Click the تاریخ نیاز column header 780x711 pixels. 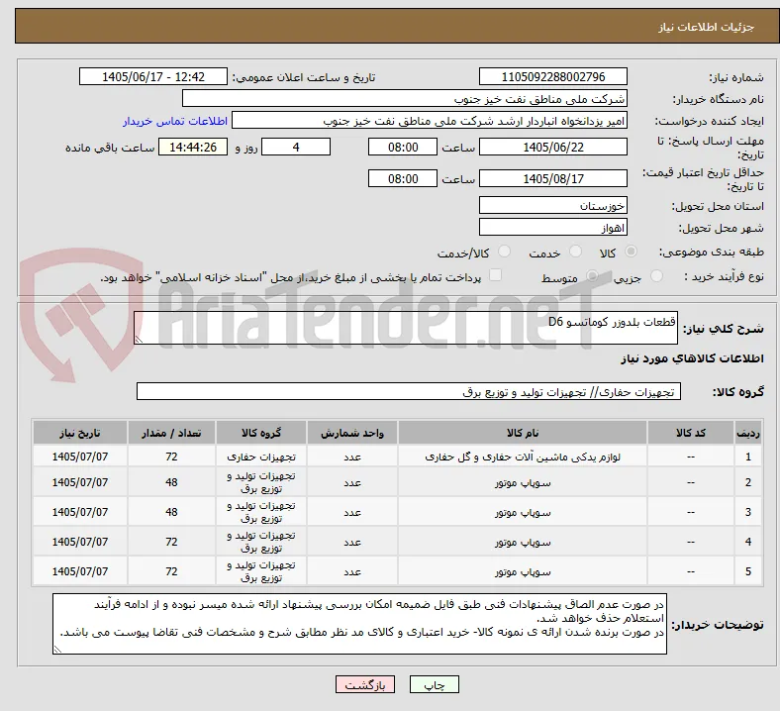(x=80, y=433)
